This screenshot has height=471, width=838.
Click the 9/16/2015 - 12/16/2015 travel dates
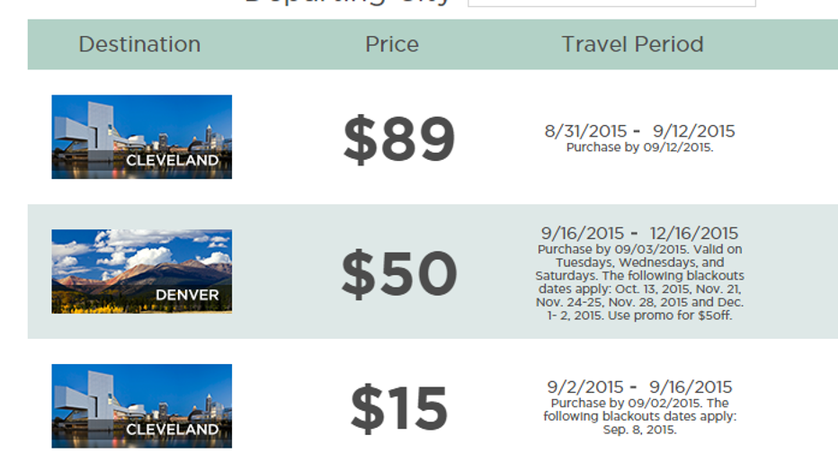pos(639,233)
